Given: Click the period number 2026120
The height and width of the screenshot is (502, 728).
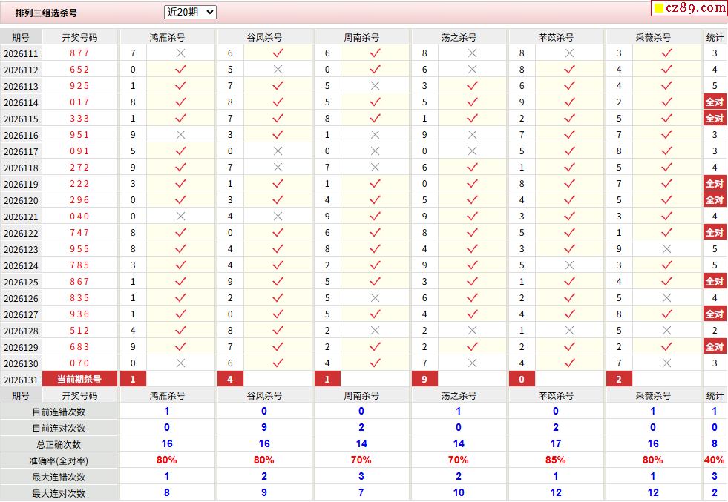Looking at the screenshot, I should [x=21, y=200].
